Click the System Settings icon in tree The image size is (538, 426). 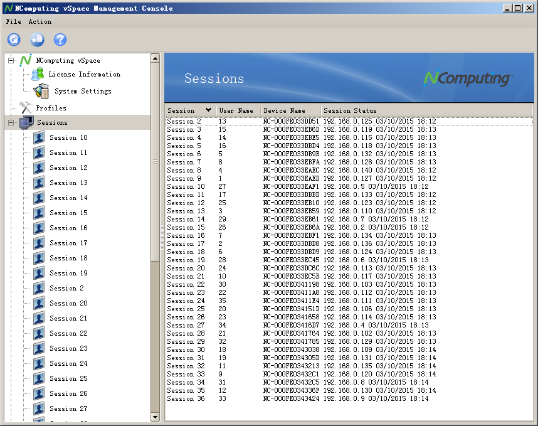point(41,91)
